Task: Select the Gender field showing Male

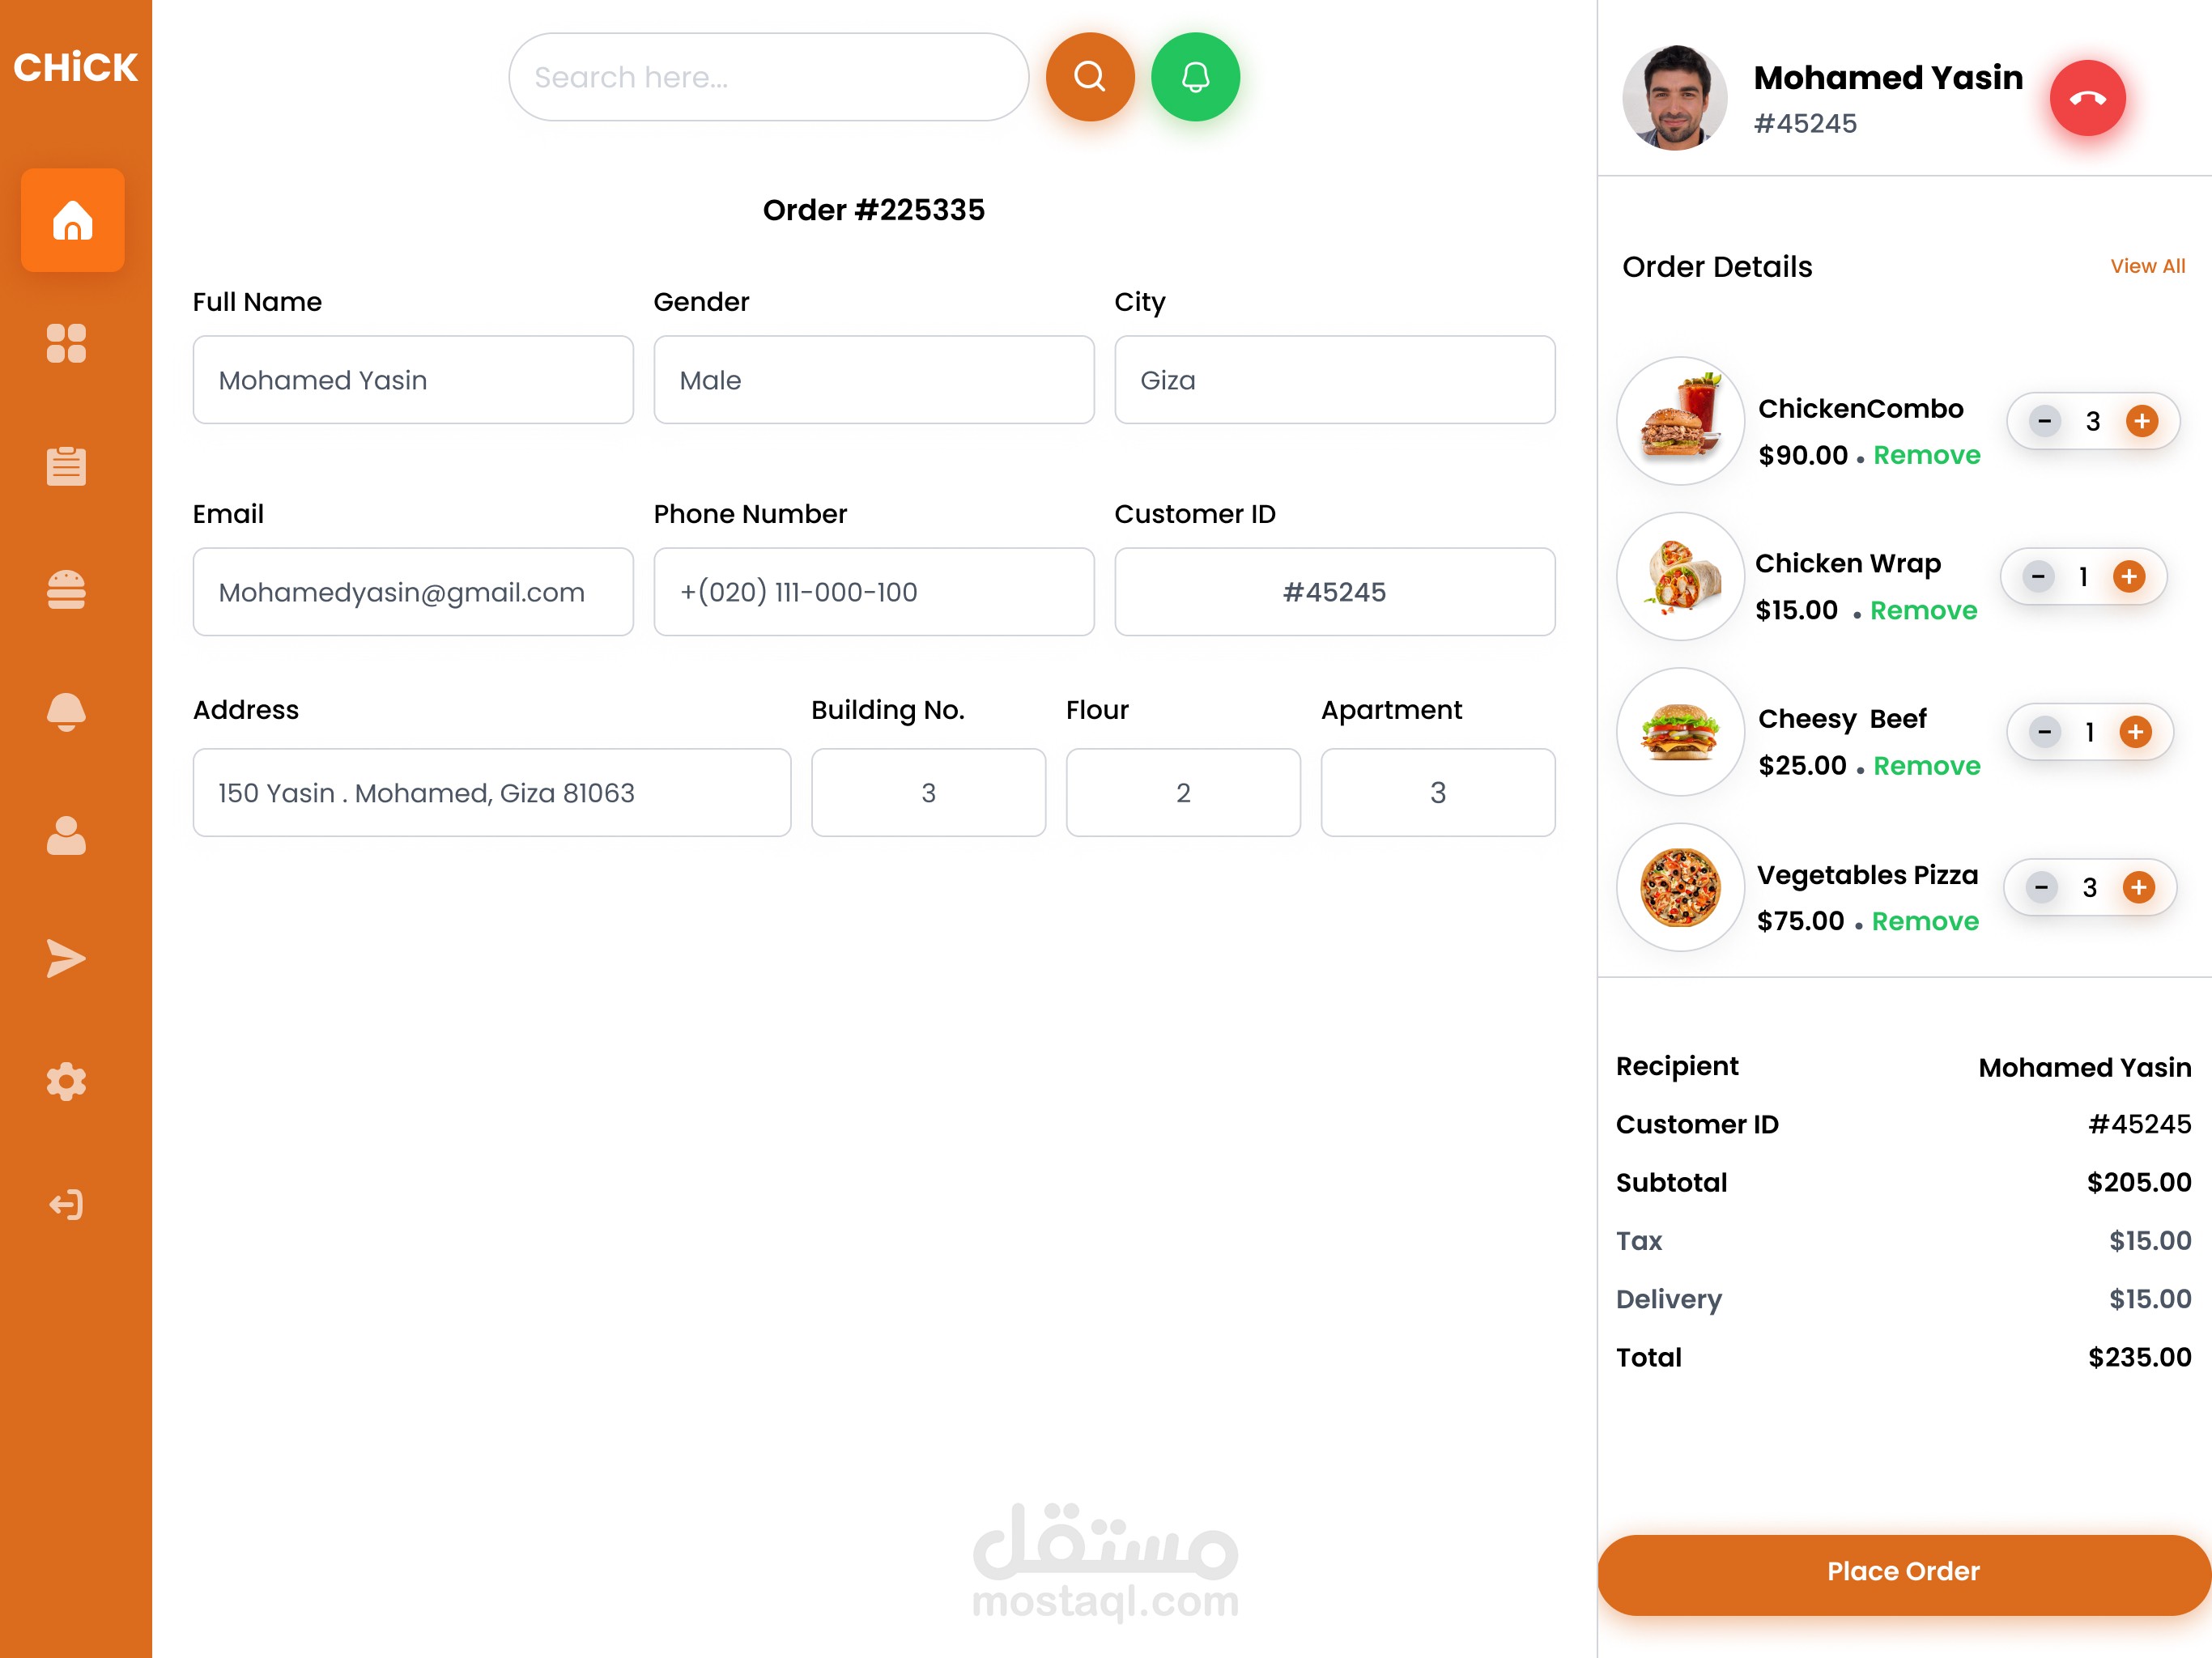Action: click(x=873, y=380)
